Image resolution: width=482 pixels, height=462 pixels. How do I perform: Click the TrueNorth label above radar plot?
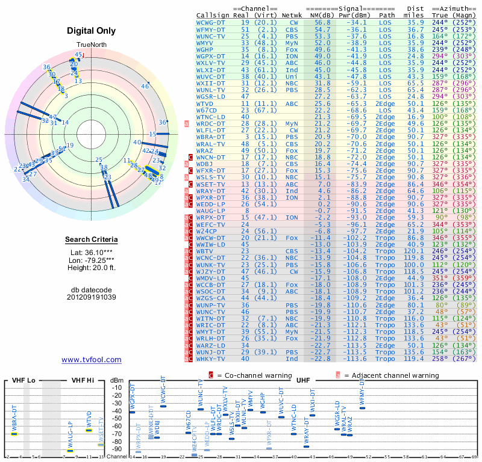(x=92, y=45)
